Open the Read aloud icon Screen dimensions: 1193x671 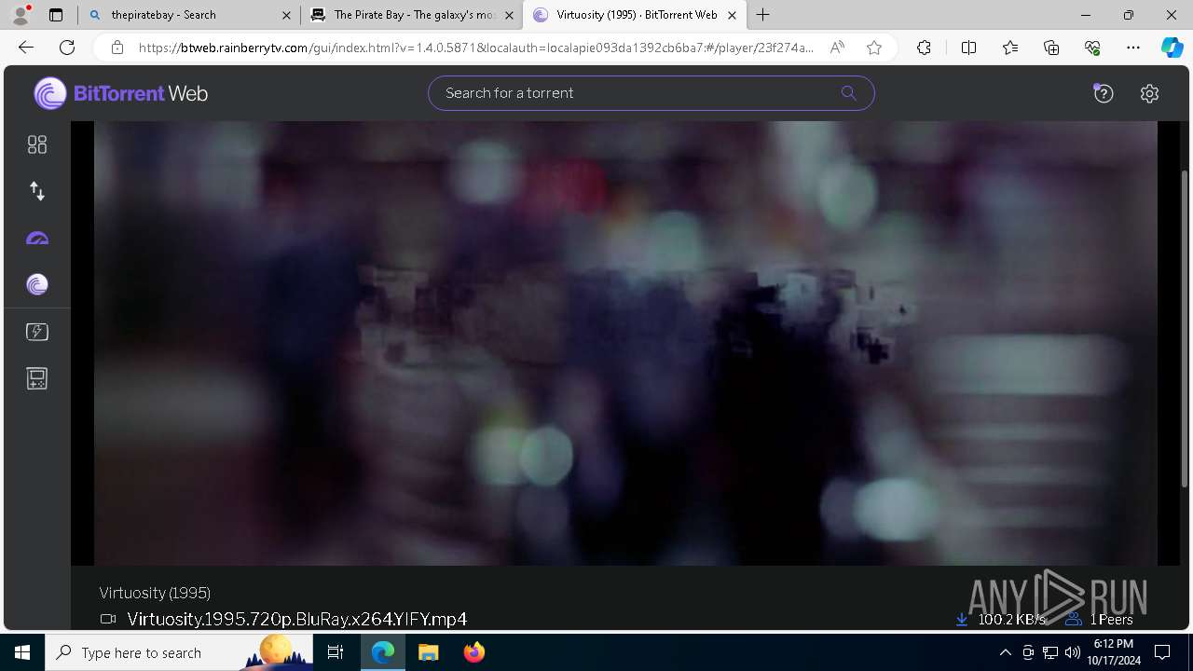[837, 48]
